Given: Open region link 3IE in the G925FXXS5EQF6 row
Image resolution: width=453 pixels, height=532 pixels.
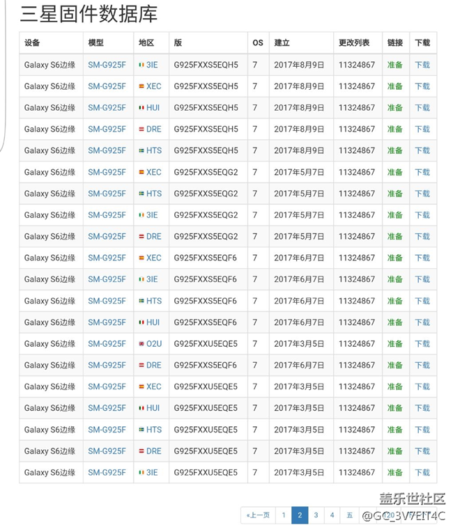Looking at the screenshot, I should [152, 279].
